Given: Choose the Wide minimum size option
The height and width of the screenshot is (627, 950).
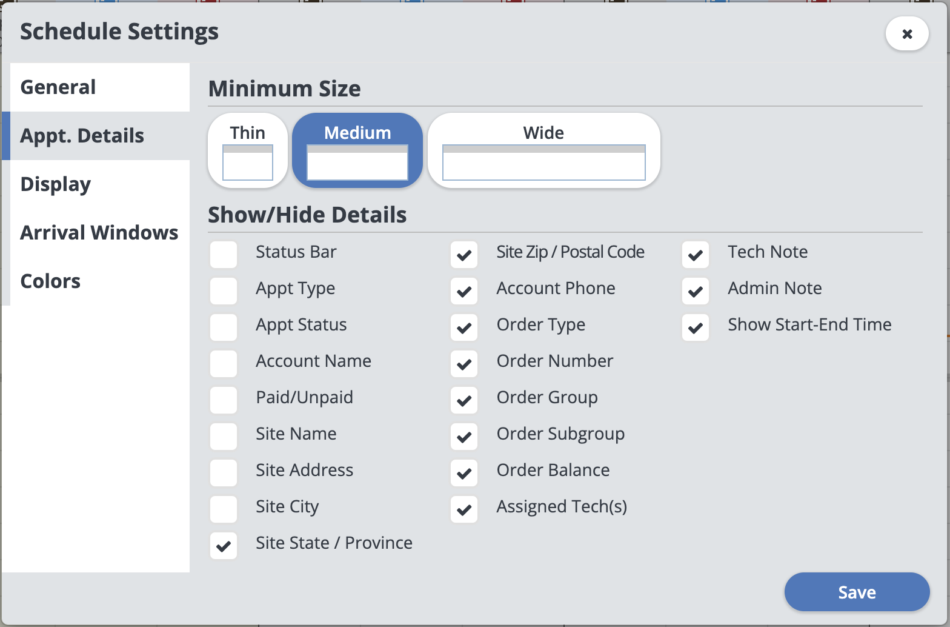Looking at the screenshot, I should 543,150.
